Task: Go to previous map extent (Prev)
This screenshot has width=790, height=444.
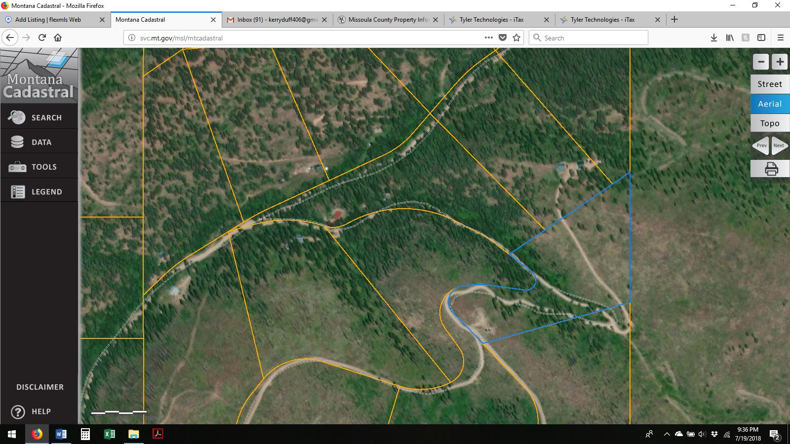Action: click(x=760, y=145)
